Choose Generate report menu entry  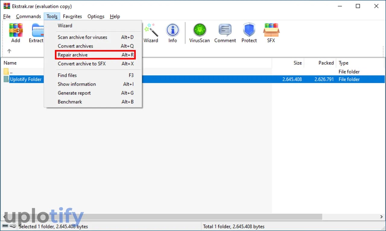[x=93, y=93]
